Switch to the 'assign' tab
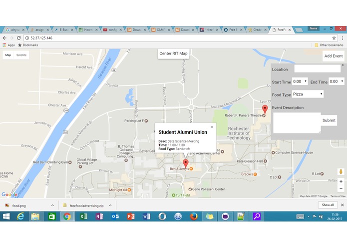The image size is (347, 247). coord(39,29)
